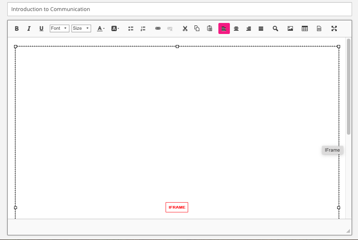358x240 pixels.
Task: Click the copy icon
Action: tap(197, 28)
